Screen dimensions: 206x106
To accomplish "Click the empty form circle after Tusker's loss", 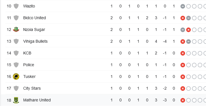I will 188,77.
